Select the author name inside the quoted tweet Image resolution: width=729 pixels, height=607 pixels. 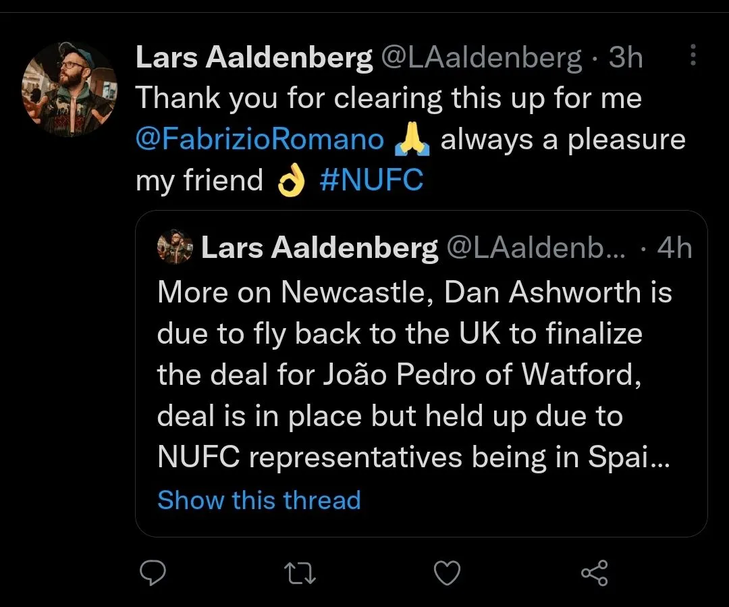tap(319, 249)
